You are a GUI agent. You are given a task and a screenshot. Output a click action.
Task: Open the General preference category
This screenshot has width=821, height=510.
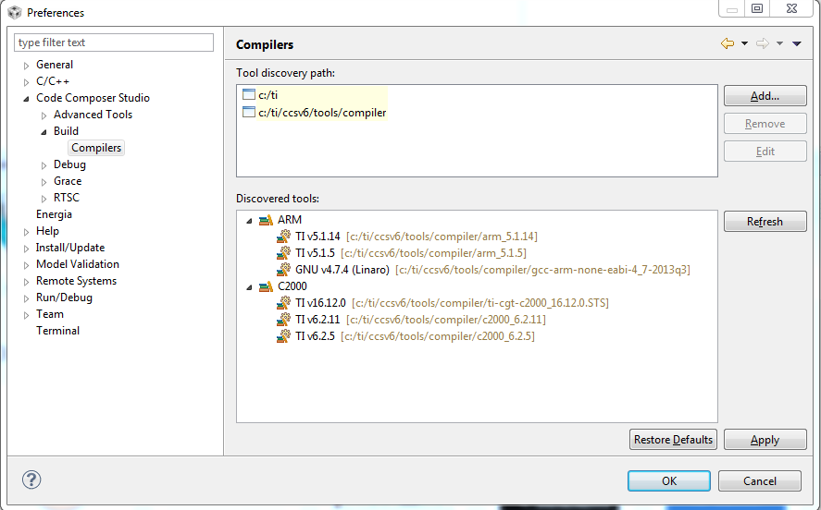tap(55, 65)
